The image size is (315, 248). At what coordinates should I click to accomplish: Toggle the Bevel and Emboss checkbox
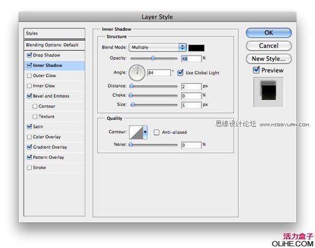point(29,96)
